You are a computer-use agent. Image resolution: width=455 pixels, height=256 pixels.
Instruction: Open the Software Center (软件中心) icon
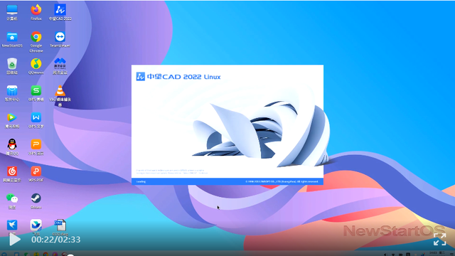12,93
